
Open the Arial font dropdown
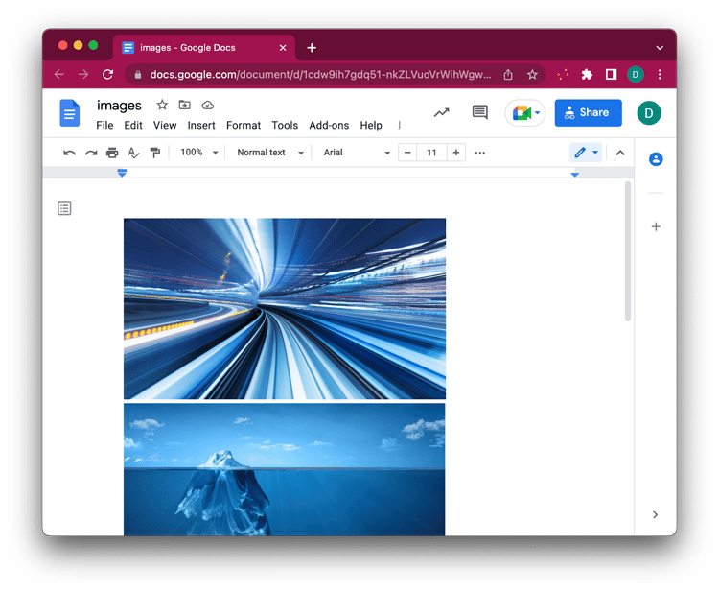357,153
